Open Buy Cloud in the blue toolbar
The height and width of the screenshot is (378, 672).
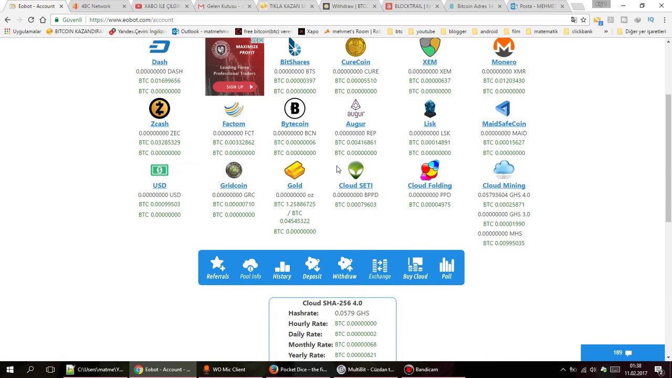[x=415, y=268]
